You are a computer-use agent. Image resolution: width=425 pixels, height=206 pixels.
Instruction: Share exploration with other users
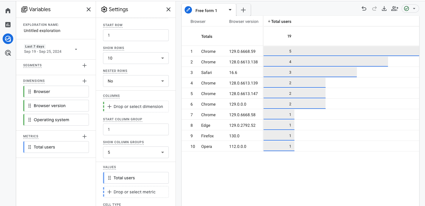[394, 9]
